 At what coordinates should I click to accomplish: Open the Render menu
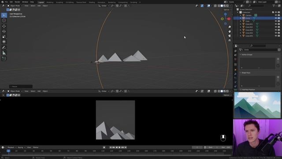point(17,2)
